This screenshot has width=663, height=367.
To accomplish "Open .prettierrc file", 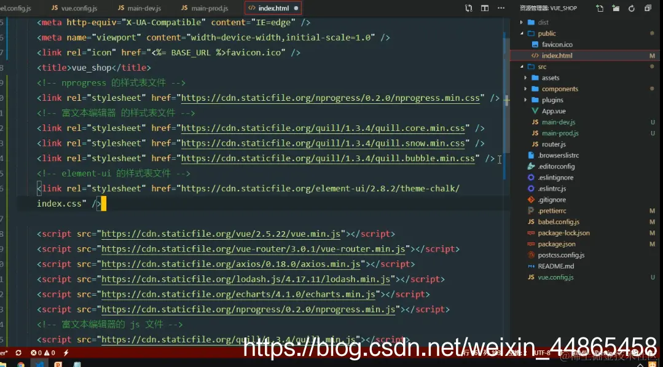I will point(552,211).
